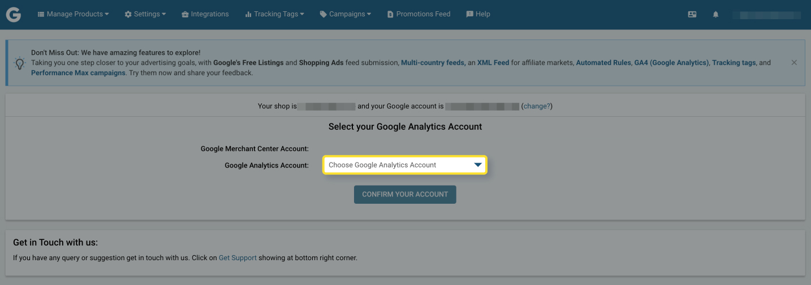Click the 'Get in Touch with us:' heading
Image resolution: width=811 pixels, height=285 pixels.
coord(55,243)
